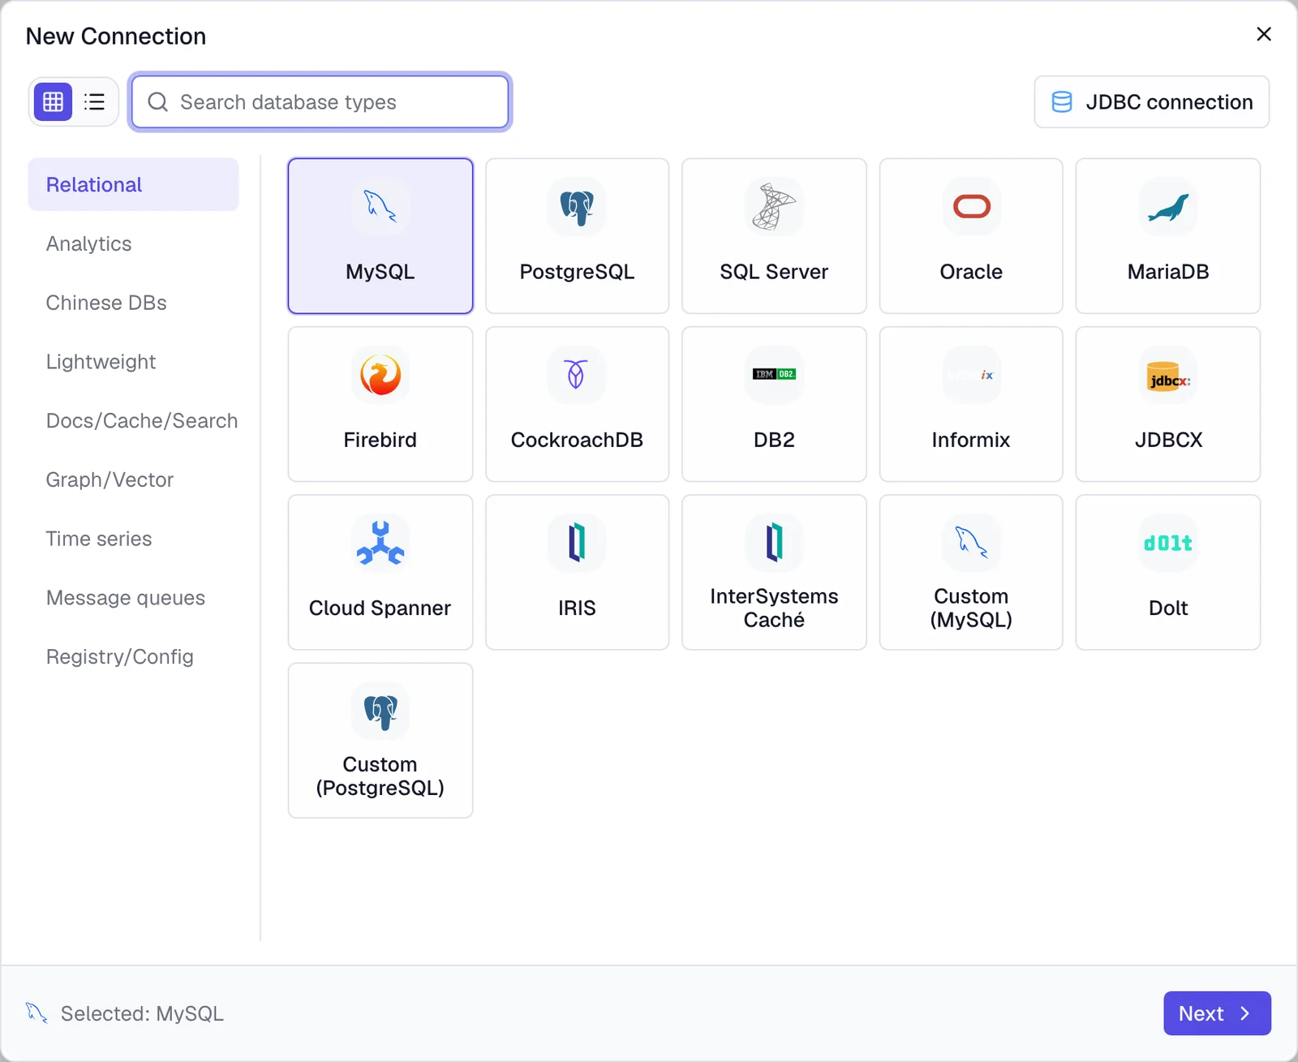Viewport: 1298px width, 1062px height.
Task: Pick the Dolt logo icon
Action: [1168, 543]
